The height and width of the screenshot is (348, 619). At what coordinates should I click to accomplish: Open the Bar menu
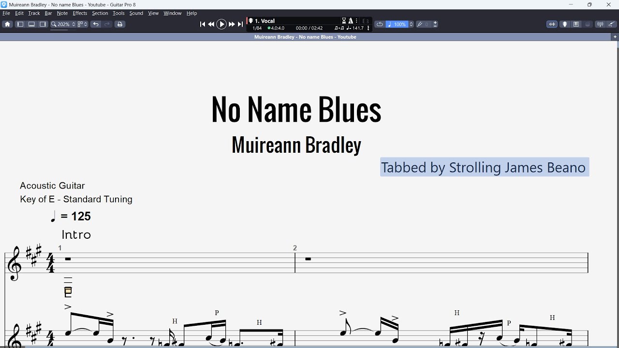coord(48,13)
